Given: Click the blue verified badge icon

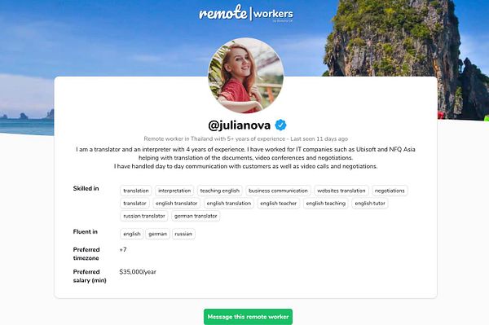Looking at the screenshot, I should (280, 125).
